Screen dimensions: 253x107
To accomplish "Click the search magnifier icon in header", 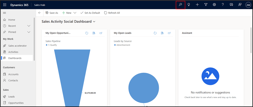I will click(180, 5).
